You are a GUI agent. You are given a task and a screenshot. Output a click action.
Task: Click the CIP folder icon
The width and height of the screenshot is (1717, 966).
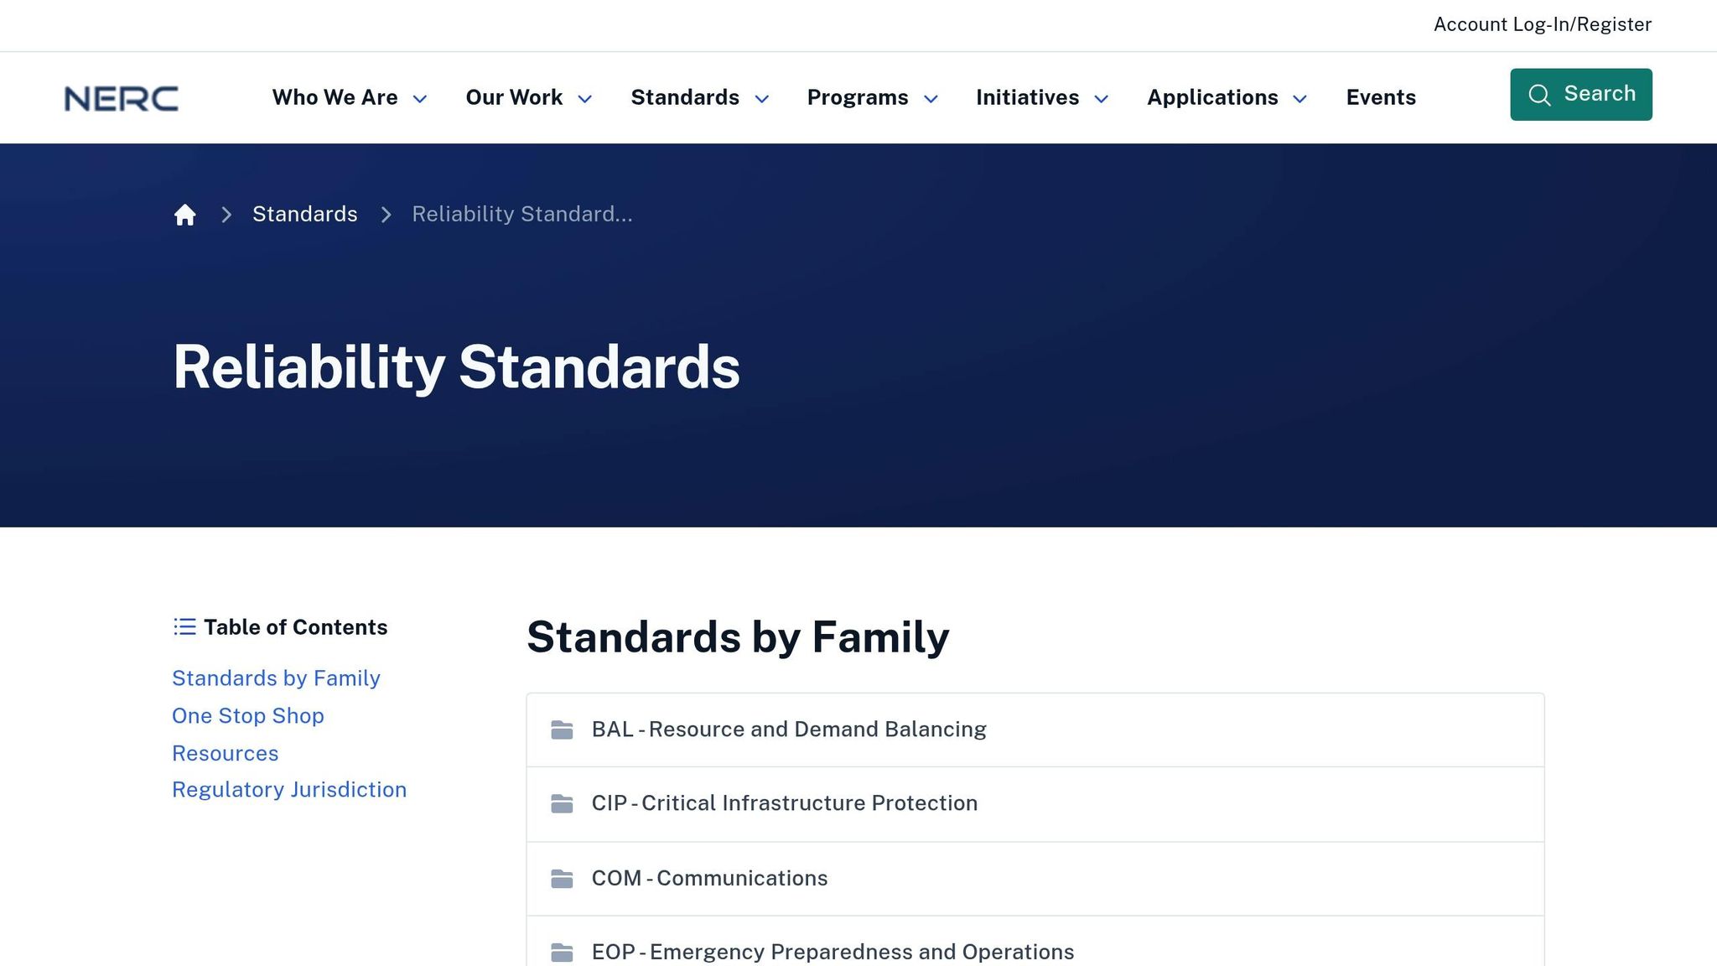(x=562, y=804)
